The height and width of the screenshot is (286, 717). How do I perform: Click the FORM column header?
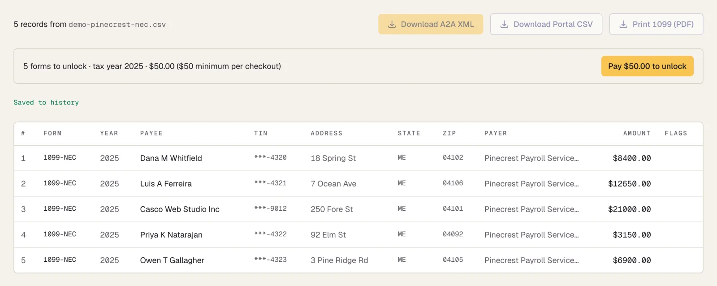52,134
